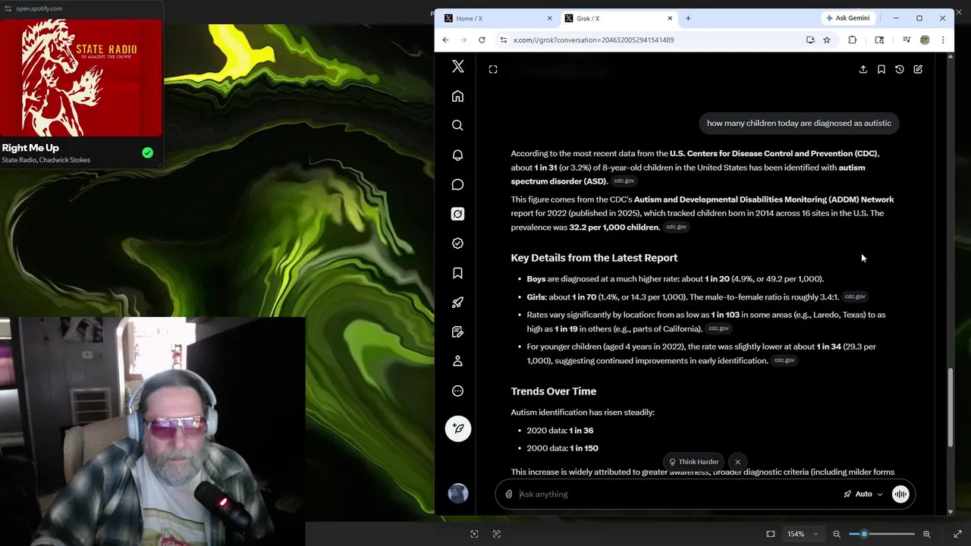Open cdc.gov citation after ASD sentence
Viewport: 971px width, 546px height.
[x=624, y=181]
